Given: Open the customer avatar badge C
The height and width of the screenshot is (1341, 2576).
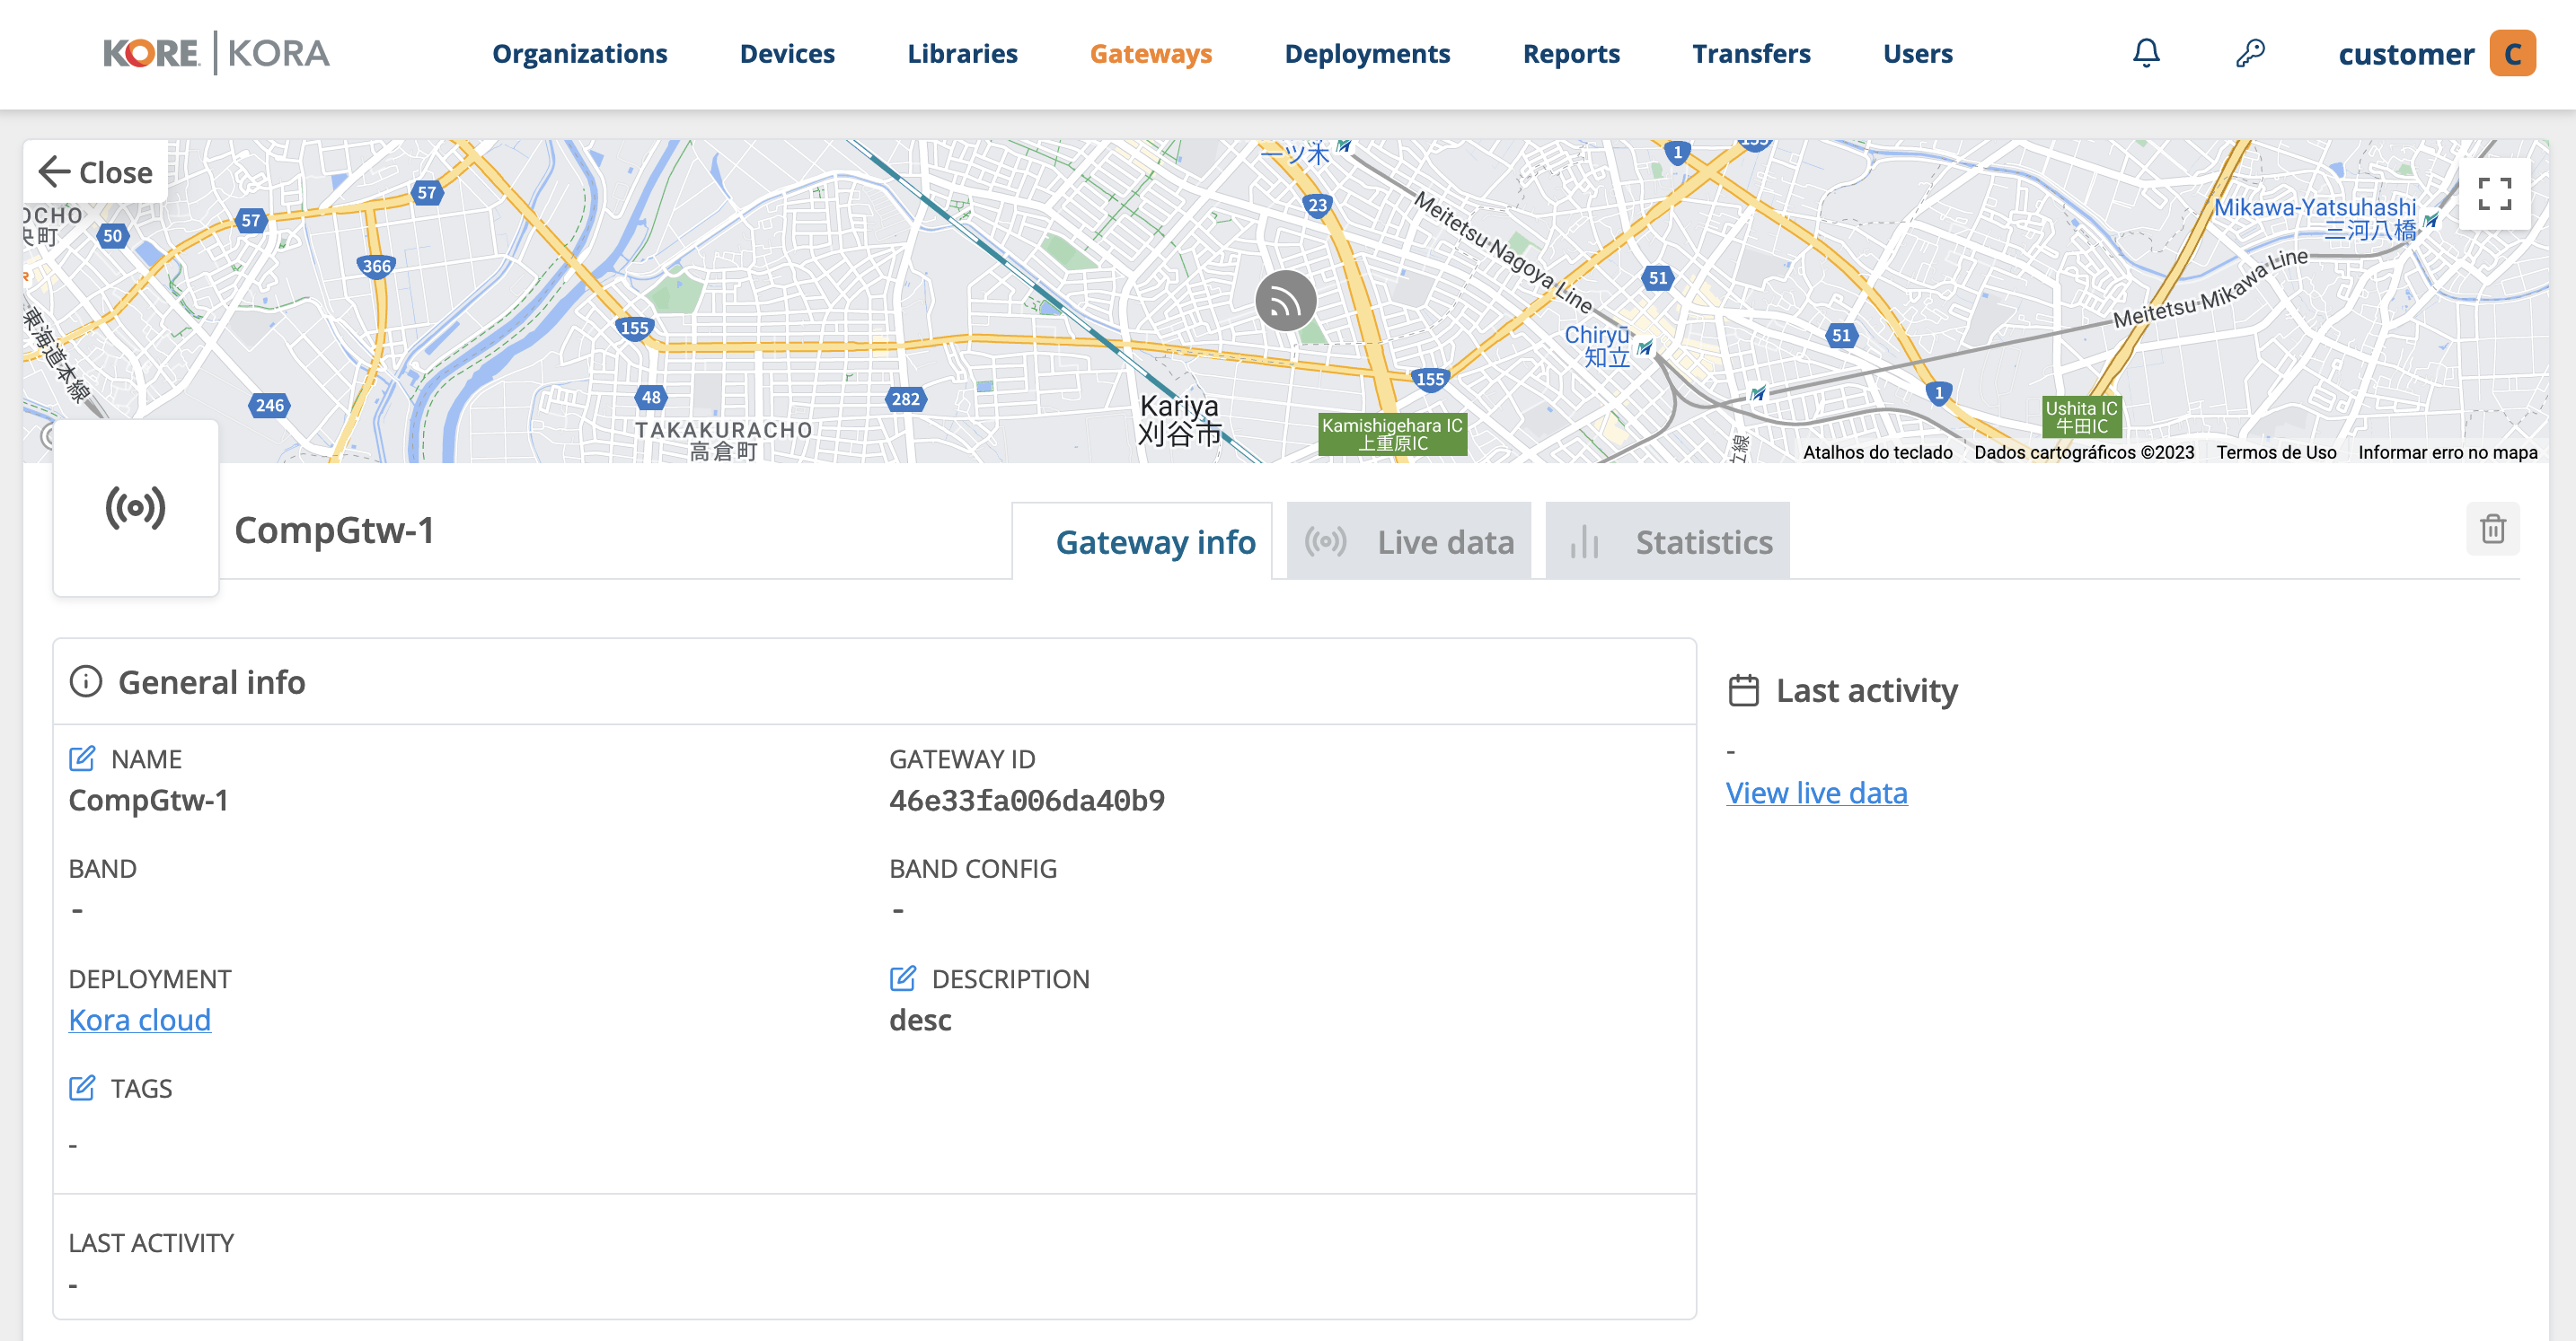Looking at the screenshot, I should coord(2512,53).
